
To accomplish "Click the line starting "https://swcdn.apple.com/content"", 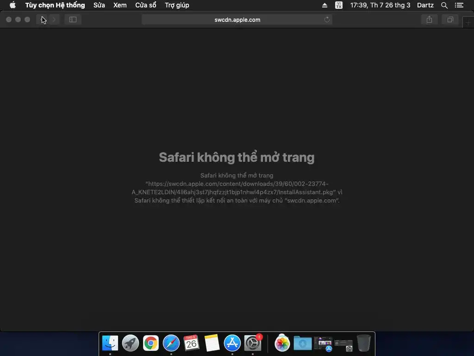I will click(237, 184).
